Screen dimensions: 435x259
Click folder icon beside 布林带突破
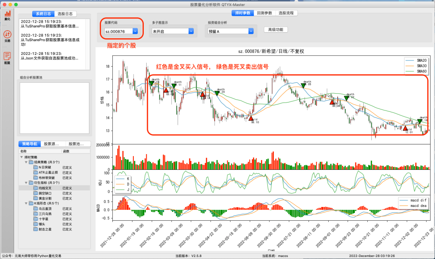(x=35, y=178)
